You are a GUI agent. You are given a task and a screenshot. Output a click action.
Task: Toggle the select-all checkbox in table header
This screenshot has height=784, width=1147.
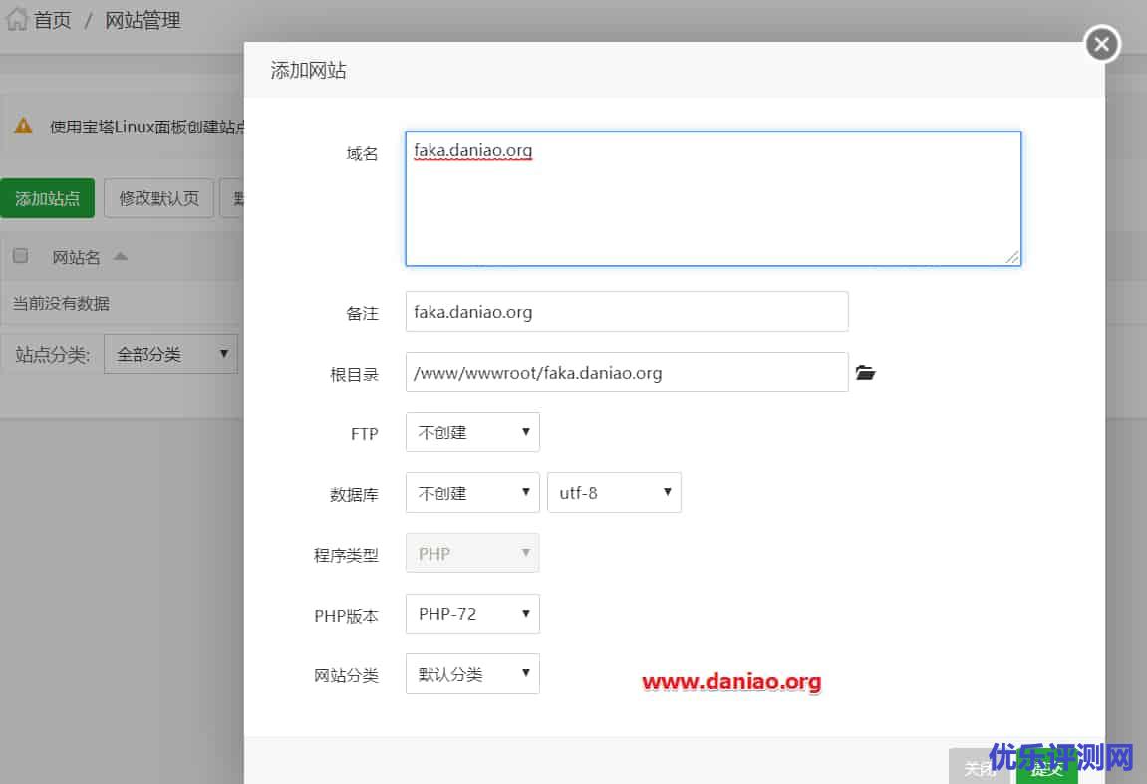coord(20,256)
